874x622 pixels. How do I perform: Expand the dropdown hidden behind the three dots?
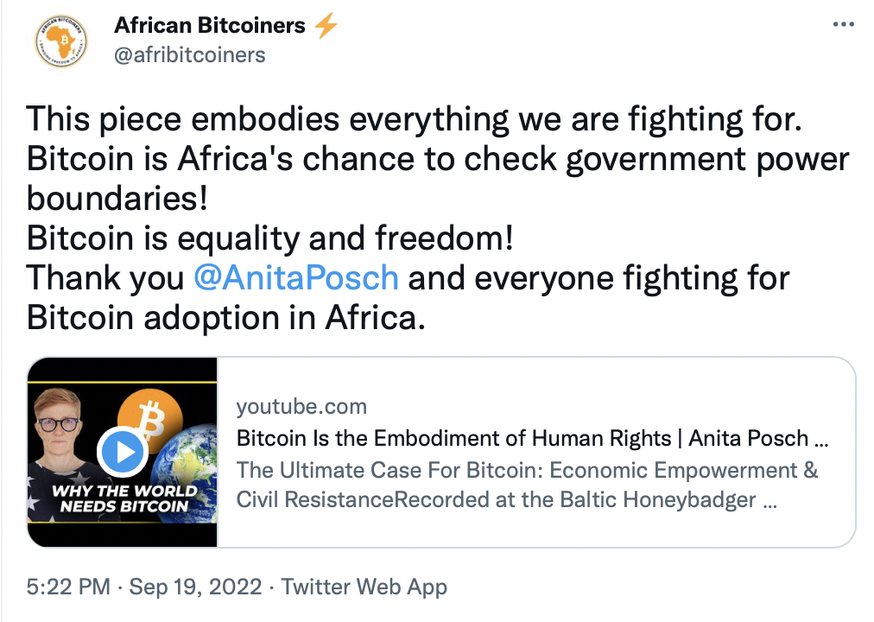tap(843, 24)
